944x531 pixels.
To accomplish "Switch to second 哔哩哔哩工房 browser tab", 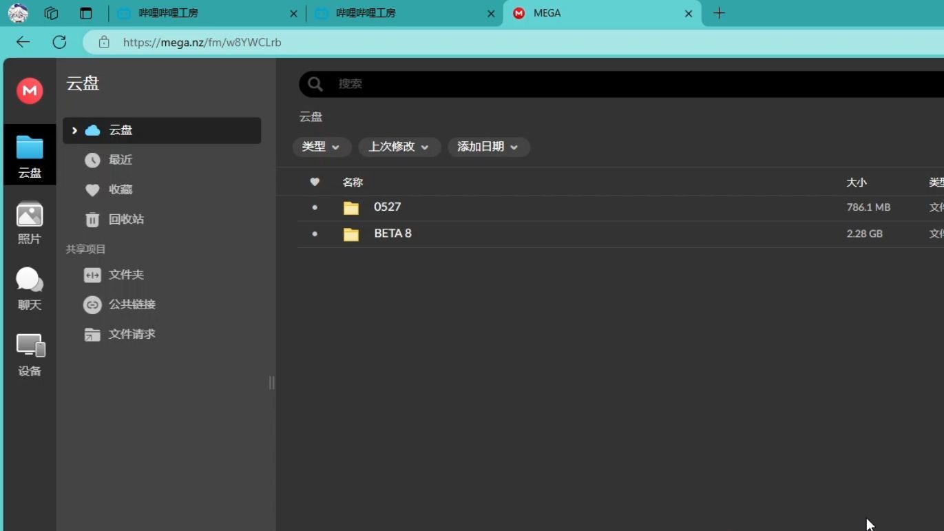I will coord(403,13).
